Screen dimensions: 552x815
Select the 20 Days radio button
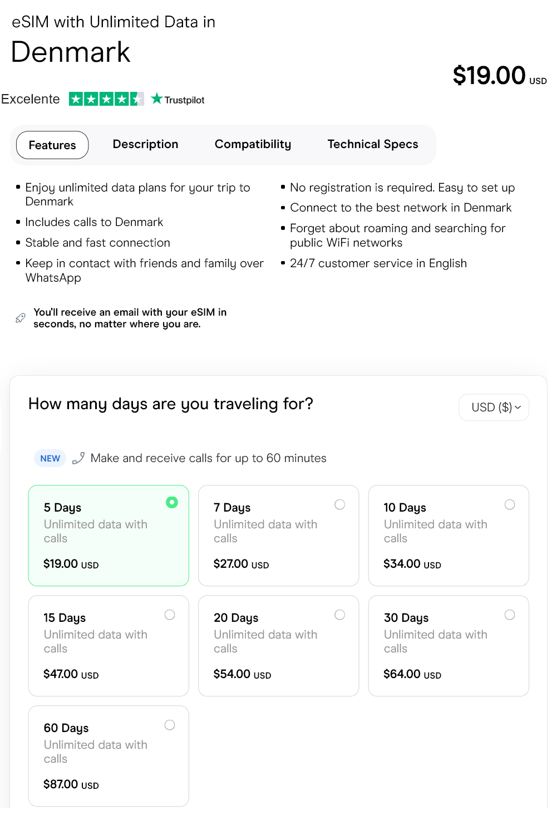tap(339, 615)
